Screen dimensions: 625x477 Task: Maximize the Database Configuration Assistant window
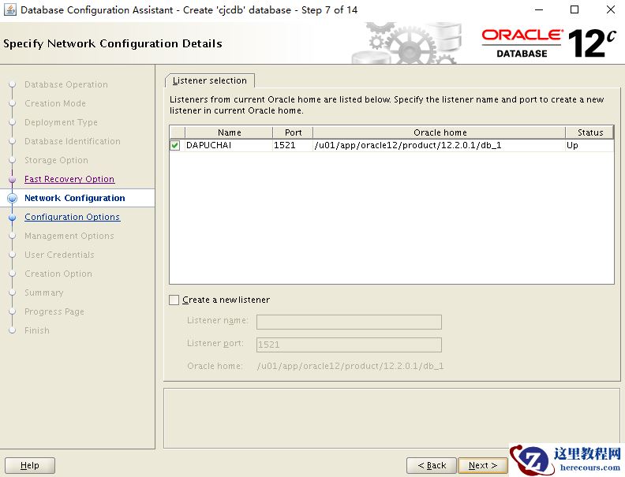(x=574, y=9)
